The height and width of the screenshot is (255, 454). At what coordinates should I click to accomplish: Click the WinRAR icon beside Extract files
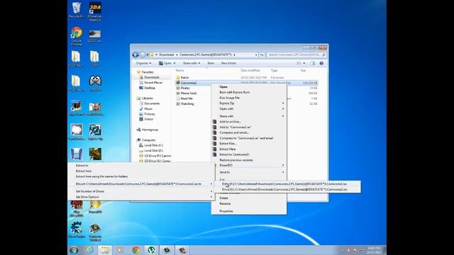(214, 144)
